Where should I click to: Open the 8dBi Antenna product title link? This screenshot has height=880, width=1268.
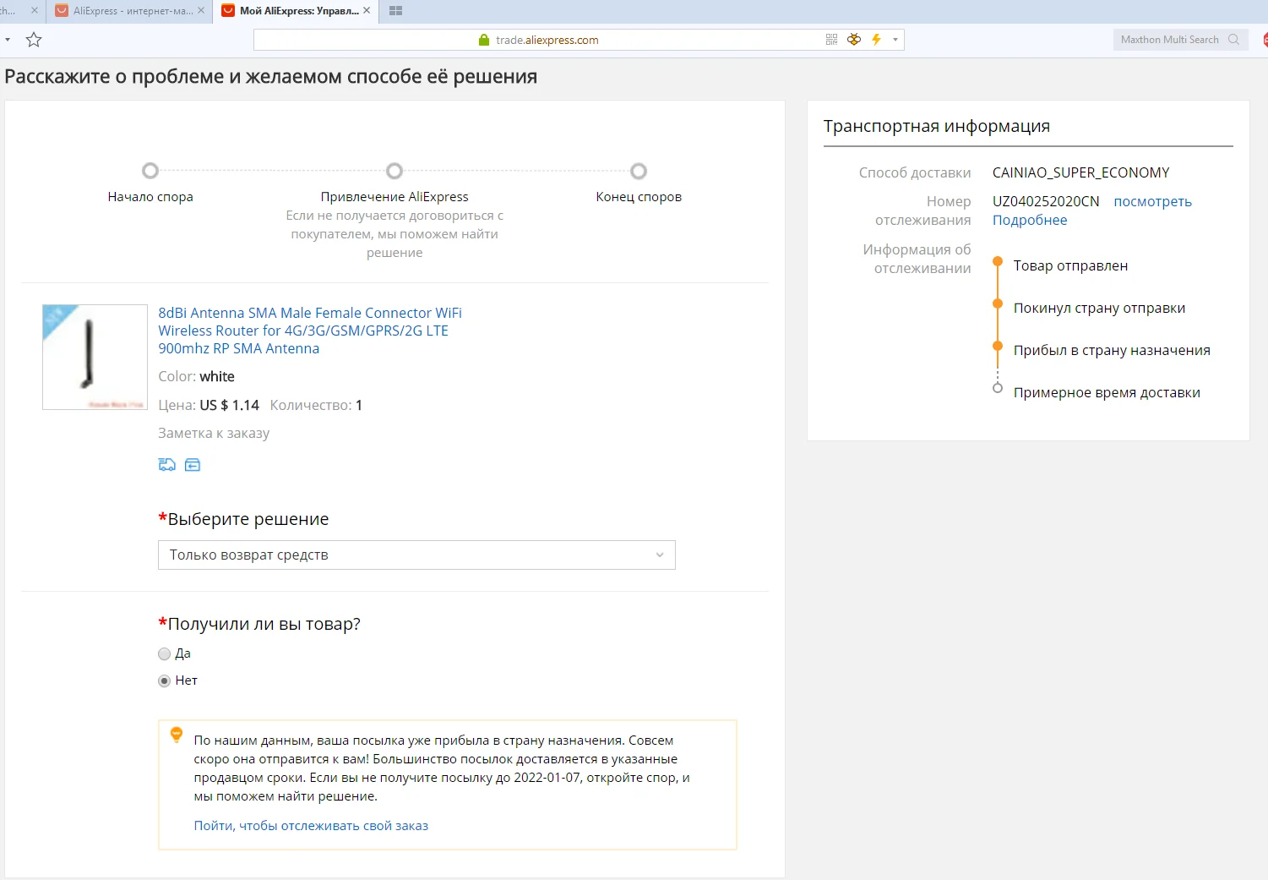pos(310,331)
